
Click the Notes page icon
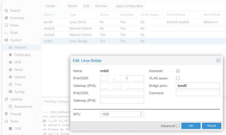[6, 25]
